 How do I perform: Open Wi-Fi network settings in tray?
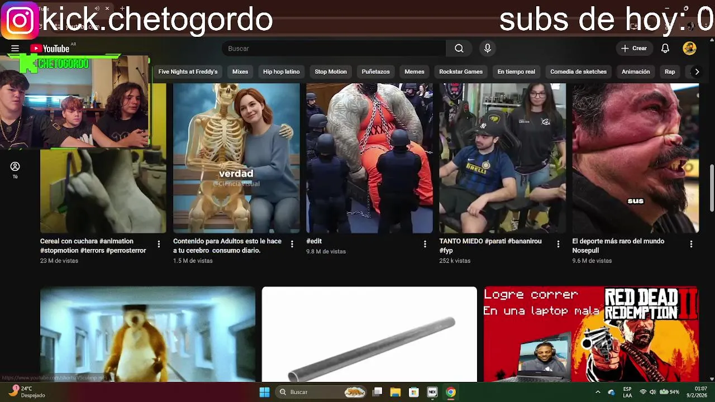coord(643,392)
